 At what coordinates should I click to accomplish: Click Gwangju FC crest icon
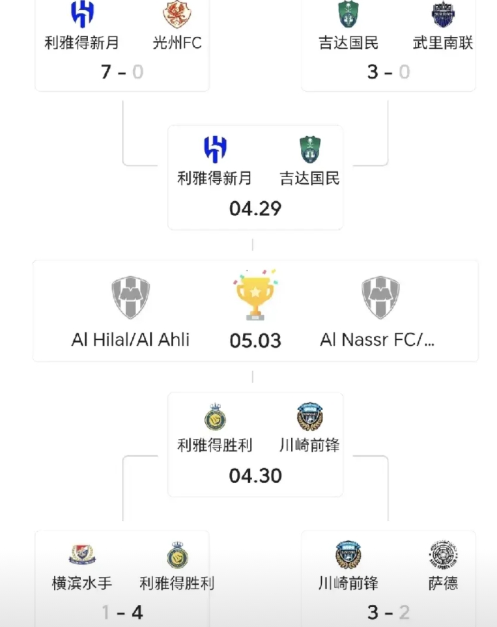click(177, 14)
